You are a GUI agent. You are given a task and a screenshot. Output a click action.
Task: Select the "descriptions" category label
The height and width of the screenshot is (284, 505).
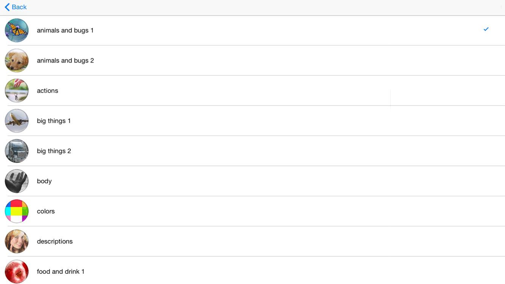tap(55, 241)
